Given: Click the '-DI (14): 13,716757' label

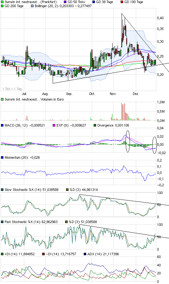Looking at the screenshot, I should (61, 254).
